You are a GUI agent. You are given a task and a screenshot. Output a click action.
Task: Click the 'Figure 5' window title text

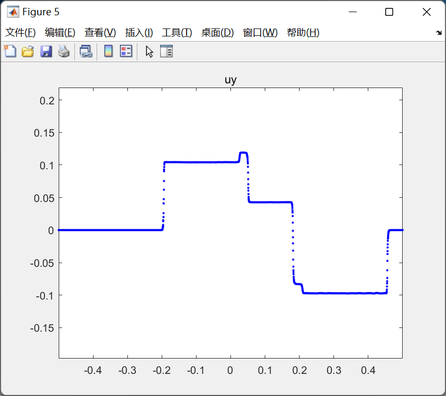(41, 12)
